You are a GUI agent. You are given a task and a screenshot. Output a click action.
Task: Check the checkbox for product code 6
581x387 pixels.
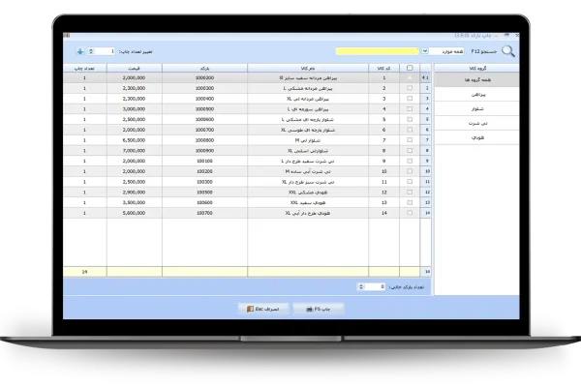410,130
